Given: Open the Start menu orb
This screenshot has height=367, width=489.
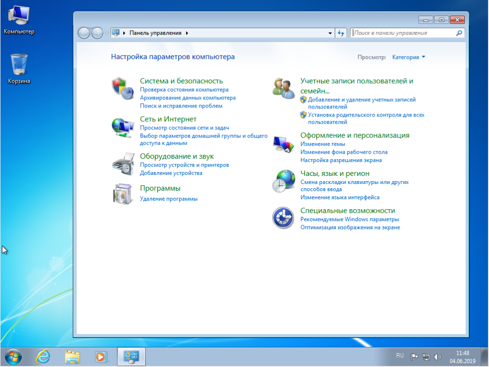Looking at the screenshot, I should pos(13,356).
